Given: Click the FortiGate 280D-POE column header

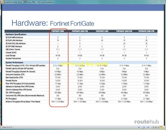Looking at the screenshot, I should 146,31.
